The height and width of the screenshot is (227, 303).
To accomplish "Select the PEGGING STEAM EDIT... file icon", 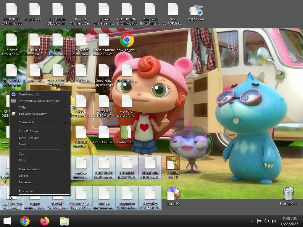I will [x=150, y=198].
